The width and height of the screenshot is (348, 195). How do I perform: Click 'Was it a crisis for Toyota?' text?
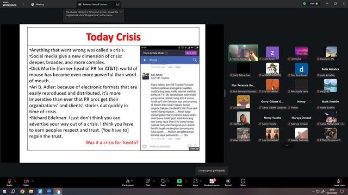[x=112, y=142]
